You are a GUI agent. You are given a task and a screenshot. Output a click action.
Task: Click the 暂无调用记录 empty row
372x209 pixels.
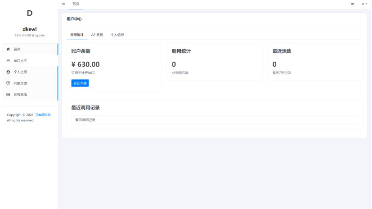[x=215, y=120]
